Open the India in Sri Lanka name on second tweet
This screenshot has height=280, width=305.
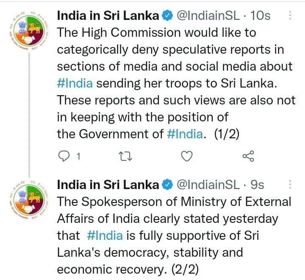click(108, 185)
